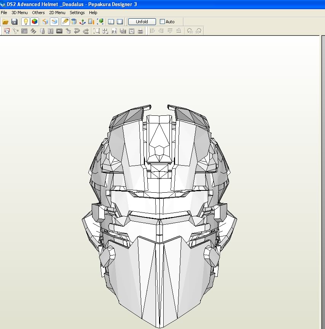The image size is (325, 329).
Task: Open the Help menu
Action: click(93, 13)
